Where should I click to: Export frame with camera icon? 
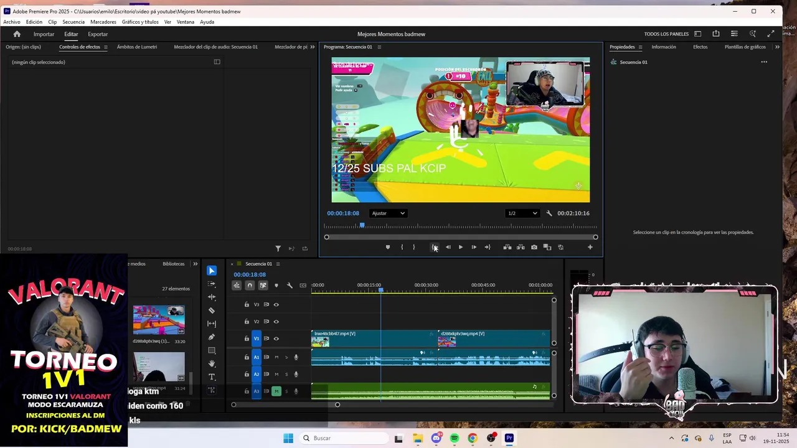(534, 247)
